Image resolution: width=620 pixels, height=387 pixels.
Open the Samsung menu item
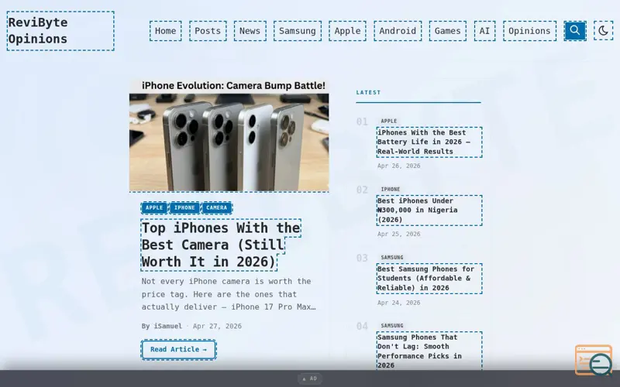tap(298, 31)
